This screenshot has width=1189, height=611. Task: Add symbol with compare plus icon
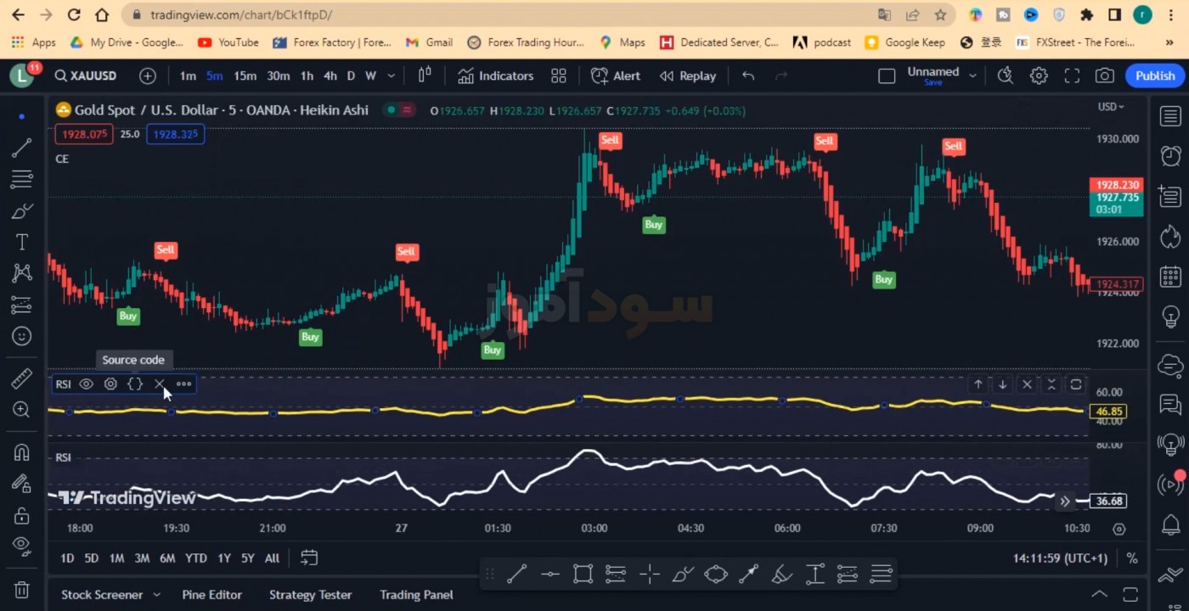(148, 76)
